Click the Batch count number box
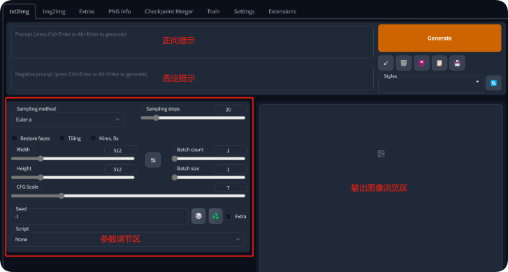This screenshot has height=272, width=508. point(231,150)
